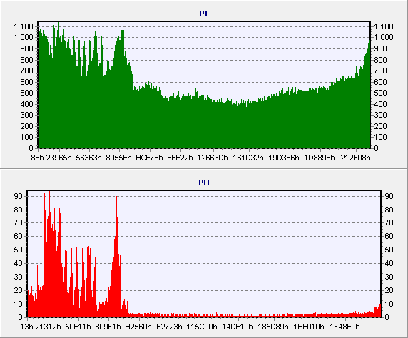
Task: Select the 115C90h x-axis label
Action: point(202,327)
